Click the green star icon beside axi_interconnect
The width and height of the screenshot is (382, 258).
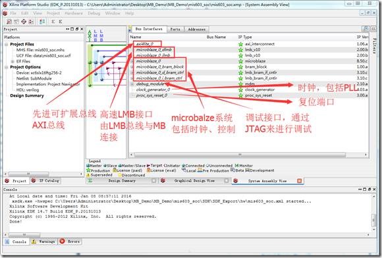coord(240,44)
